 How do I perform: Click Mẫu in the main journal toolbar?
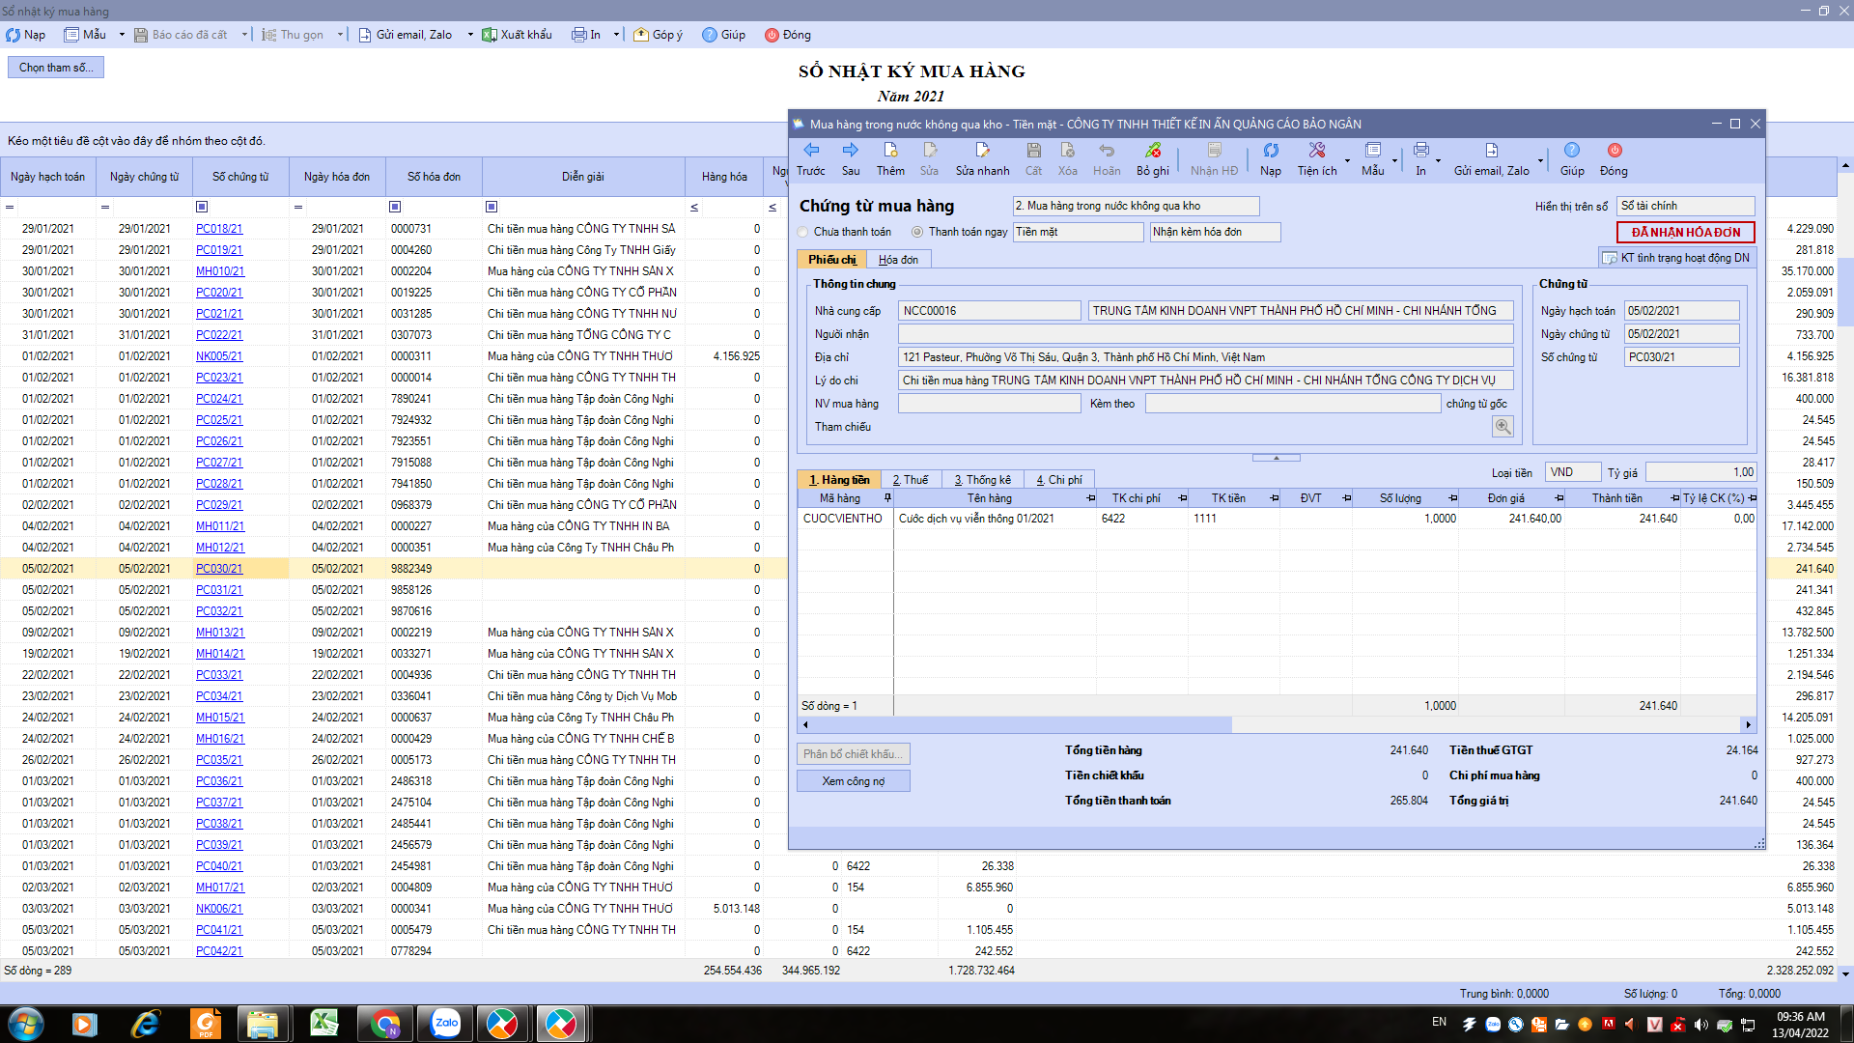coord(85,35)
